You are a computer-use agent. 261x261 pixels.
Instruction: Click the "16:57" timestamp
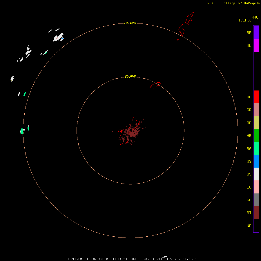coord(189,259)
